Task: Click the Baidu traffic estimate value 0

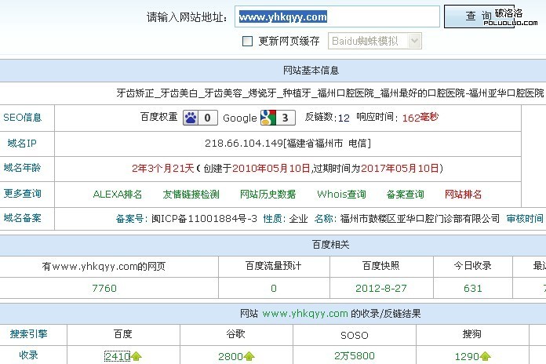Action: (274, 289)
